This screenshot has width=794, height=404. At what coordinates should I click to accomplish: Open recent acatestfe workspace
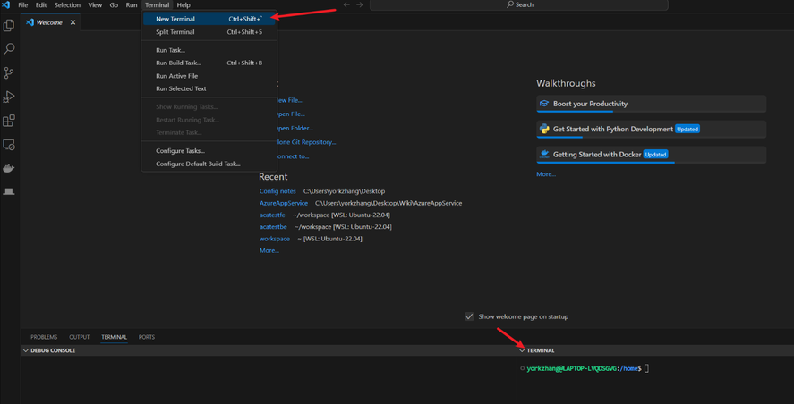[272, 215]
